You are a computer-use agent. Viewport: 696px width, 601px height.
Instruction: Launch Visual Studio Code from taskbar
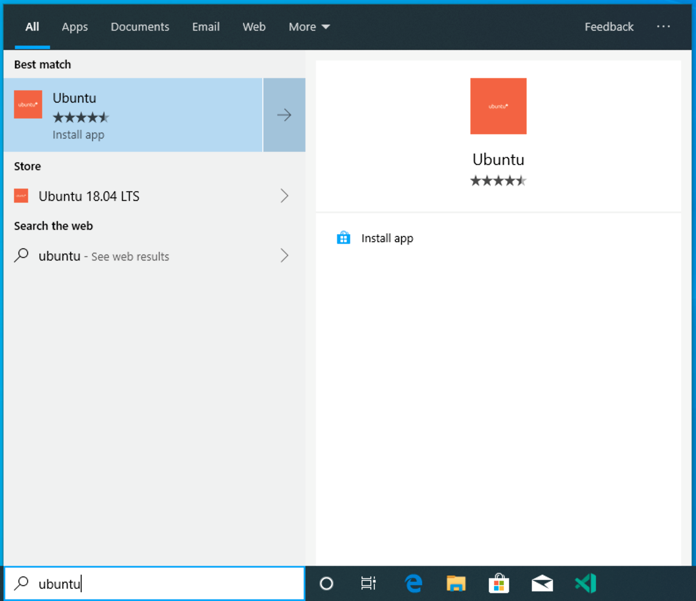click(x=585, y=583)
